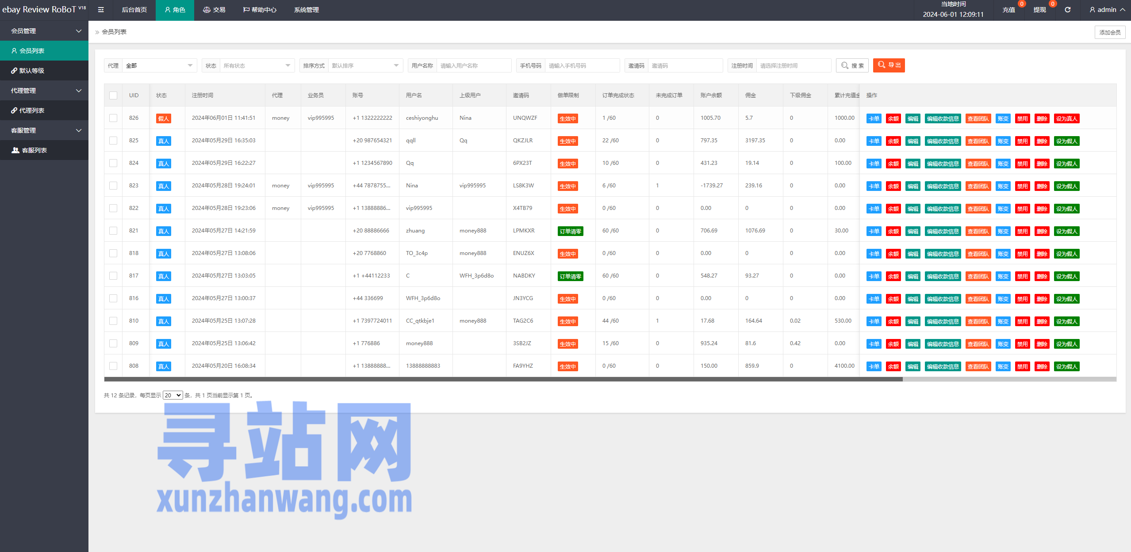1131x552 pixels.
Task: Click 账变 button for UID 821
Action: point(1003,231)
